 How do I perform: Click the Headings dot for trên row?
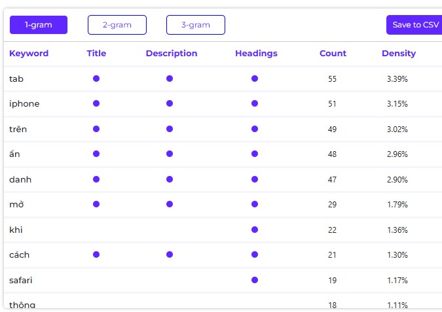pyautogui.click(x=255, y=129)
